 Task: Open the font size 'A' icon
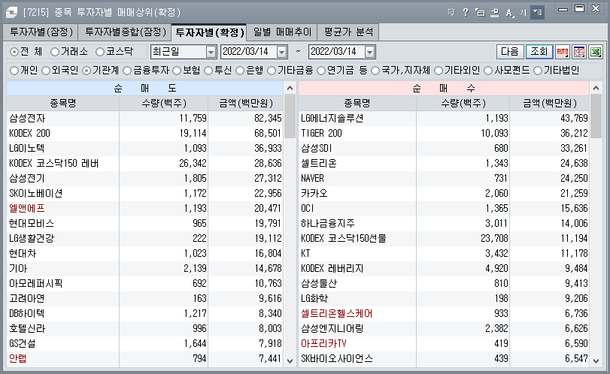tap(509, 13)
